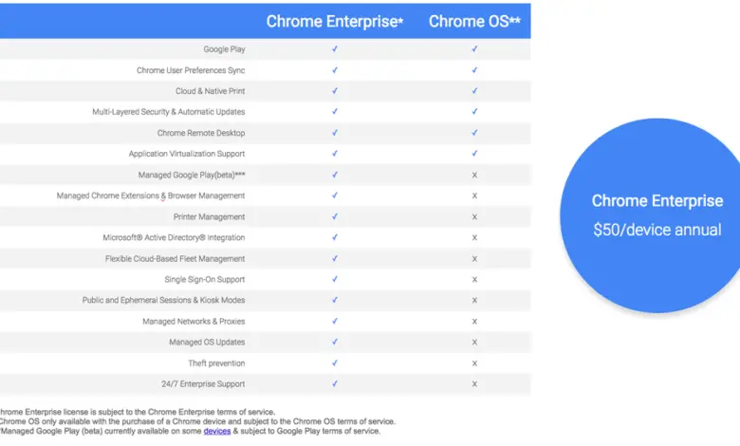Click Chrome Enterprise checkmark for Managed OS Updates

point(335,343)
